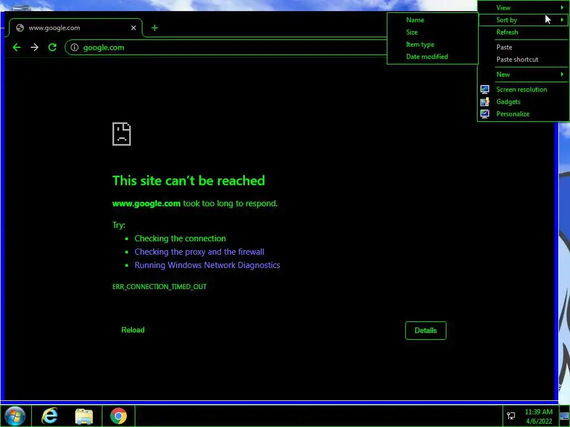The width and height of the screenshot is (570, 427).
Task: Click ERR_CONNECTION_TIMED_OUT error code text
Action: tap(159, 287)
